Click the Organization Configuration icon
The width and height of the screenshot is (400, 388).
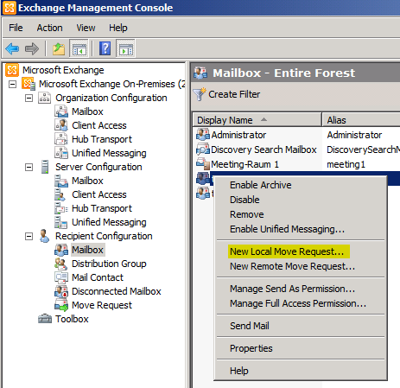pyautogui.click(x=44, y=98)
